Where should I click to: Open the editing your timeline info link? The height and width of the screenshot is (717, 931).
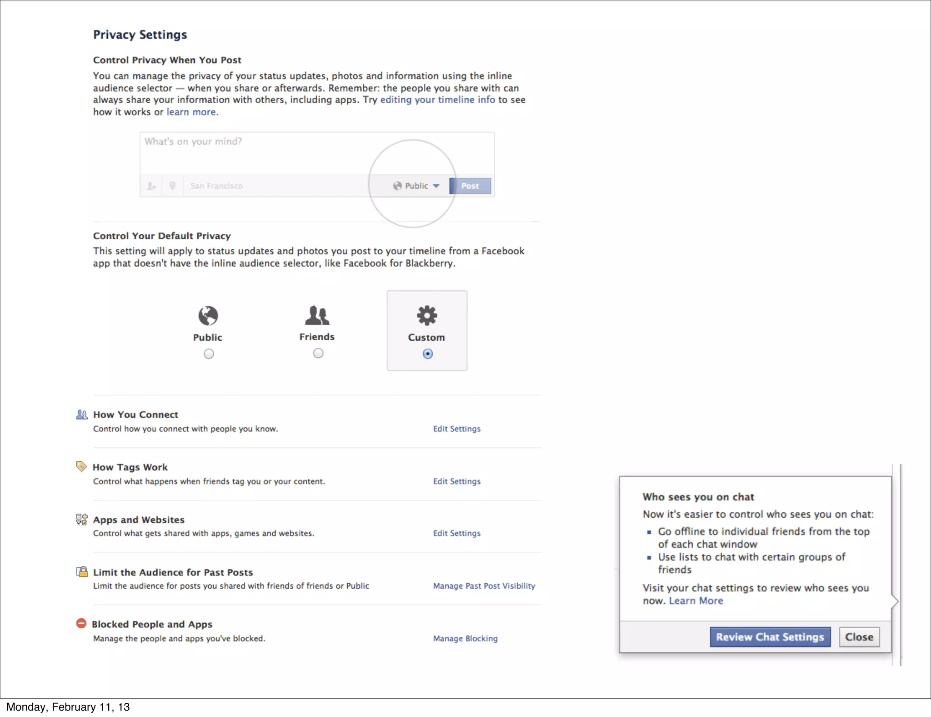tap(437, 100)
